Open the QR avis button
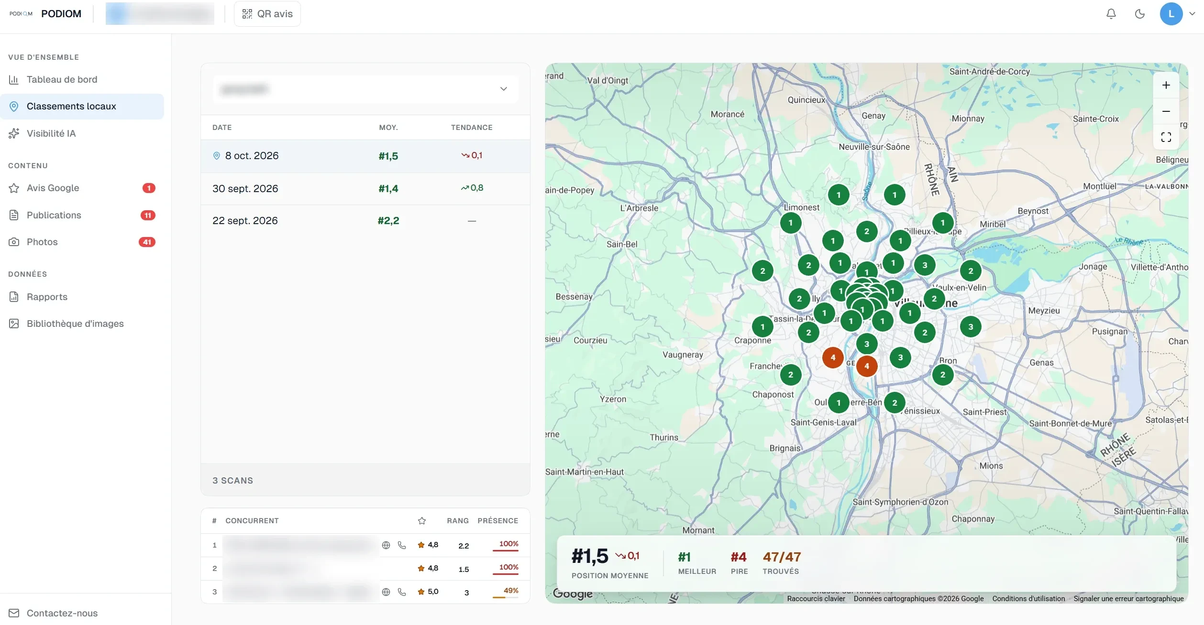This screenshot has height=625, width=1204. click(267, 14)
